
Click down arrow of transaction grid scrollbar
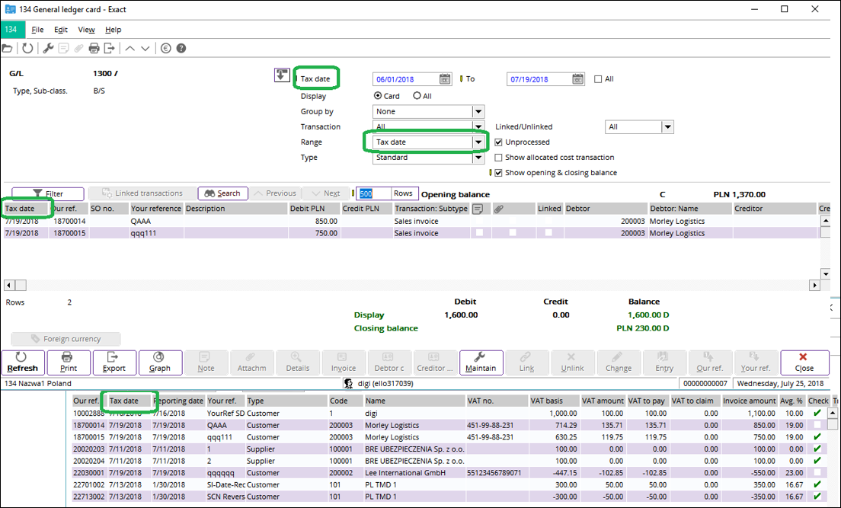tap(826, 273)
